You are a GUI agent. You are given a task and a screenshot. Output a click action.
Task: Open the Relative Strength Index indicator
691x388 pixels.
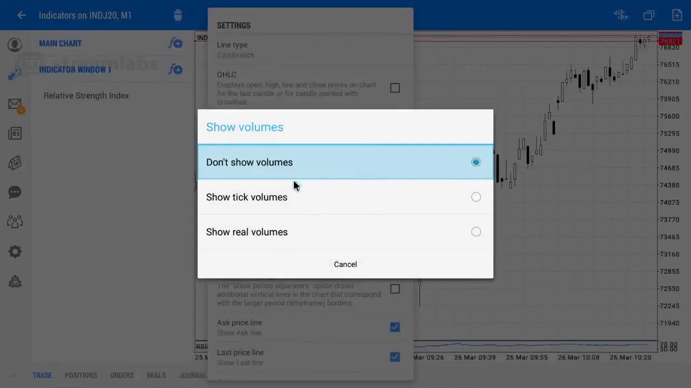pyautogui.click(x=86, y=95)
